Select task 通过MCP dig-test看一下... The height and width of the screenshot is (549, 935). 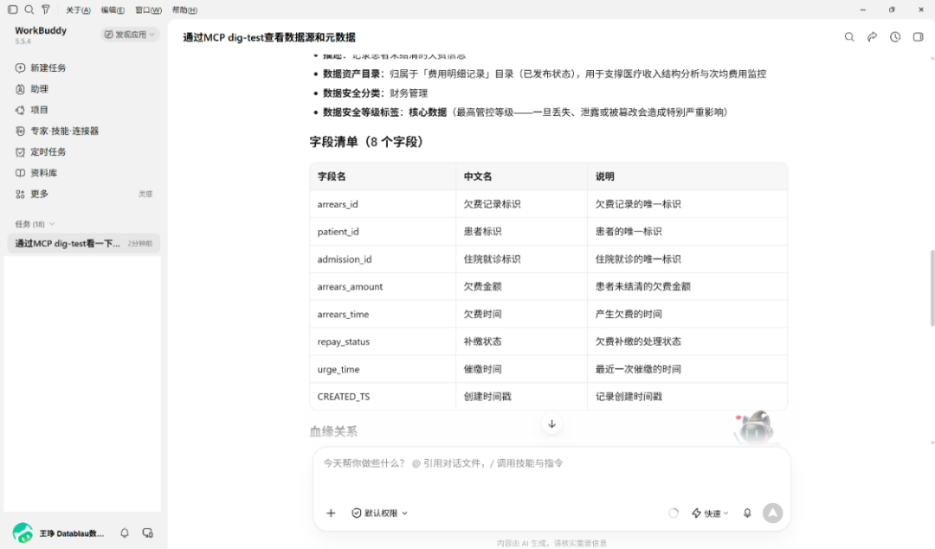click(83, 243)
